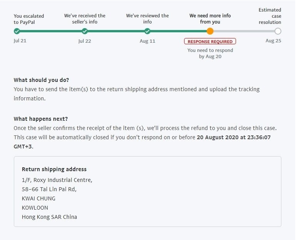Click the Aug 11 date
Viewport: 296px width, 240px height.
(x=147, y=41)
